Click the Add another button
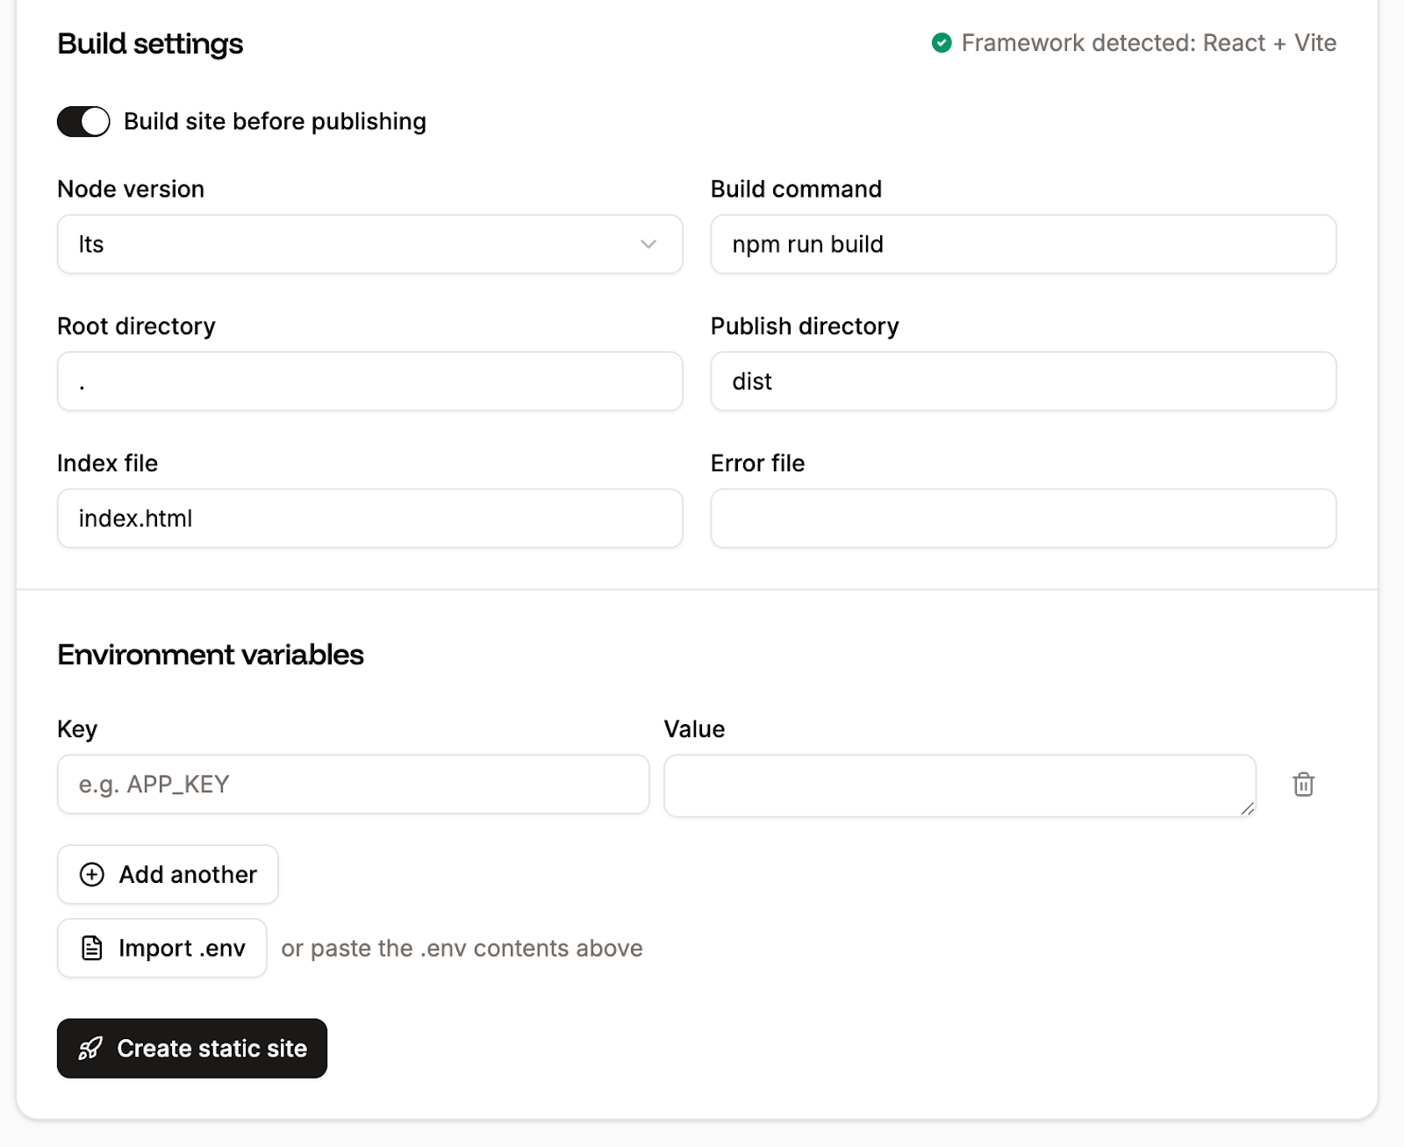 [167, 874]
